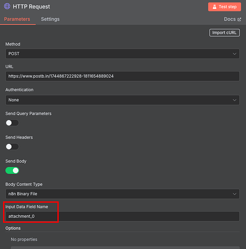Open the n8n Binary File content type dropdown
Viewport: 246px width, 249px height.
point(123,194)
